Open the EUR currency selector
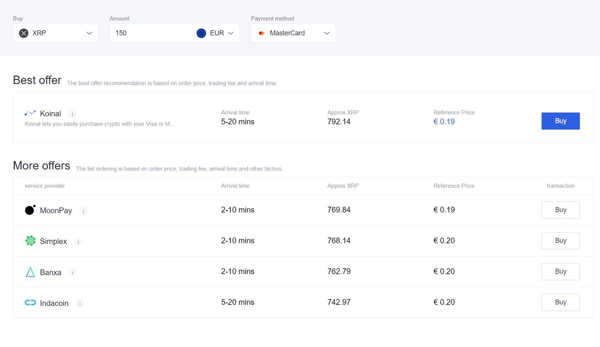This screenshot has height=347, width=600. coord(216,33)
